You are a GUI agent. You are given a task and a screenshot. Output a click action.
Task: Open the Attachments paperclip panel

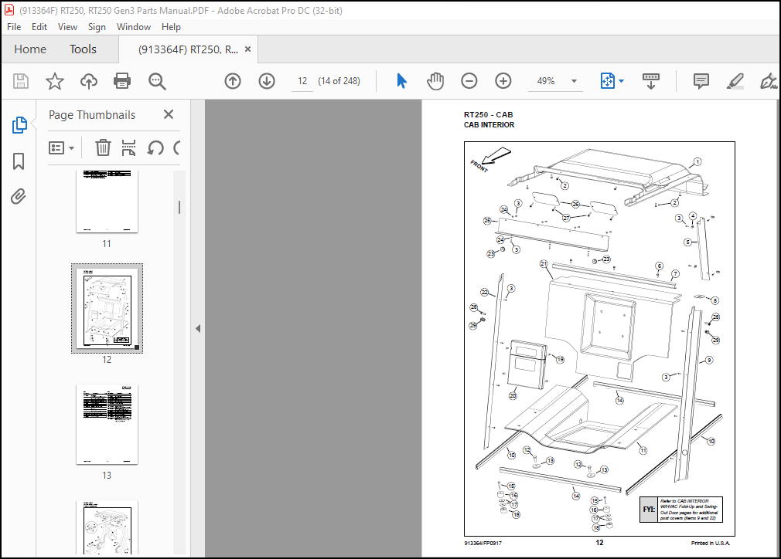coord(19,196)
